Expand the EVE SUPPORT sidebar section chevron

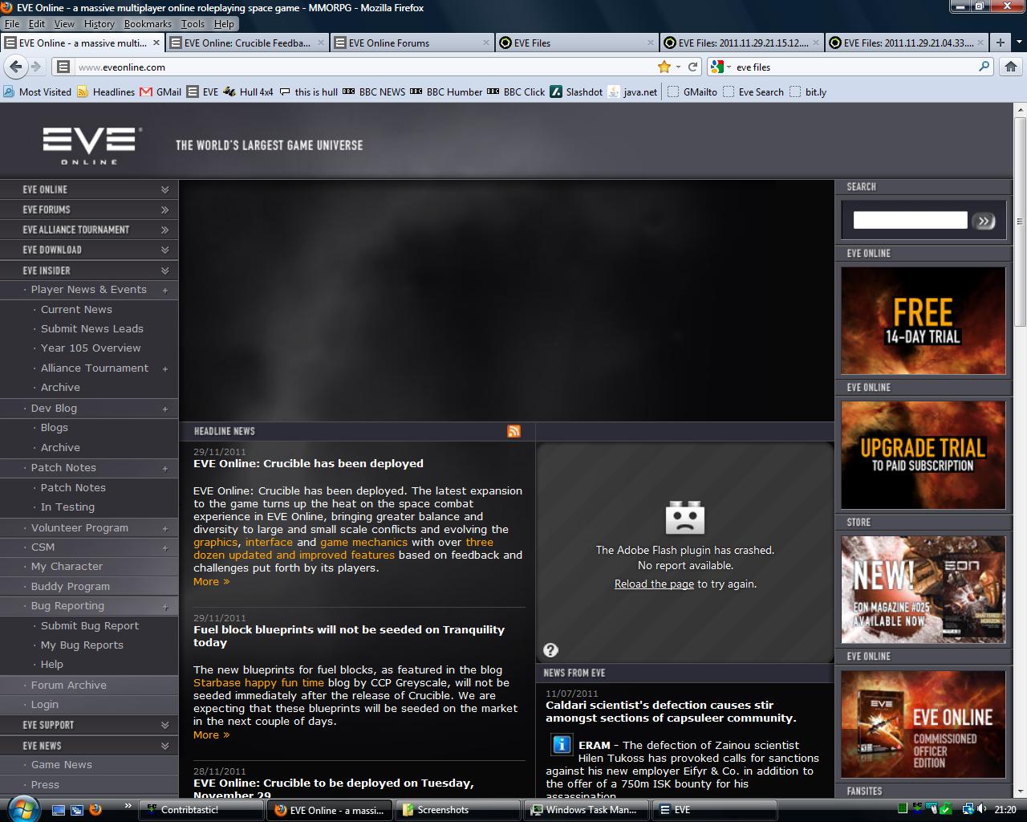164,725
